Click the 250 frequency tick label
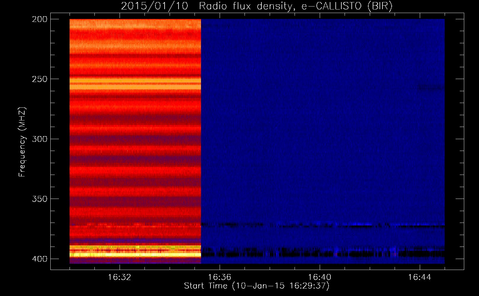This screenshot has width=479, height=296. coord(40,79)
